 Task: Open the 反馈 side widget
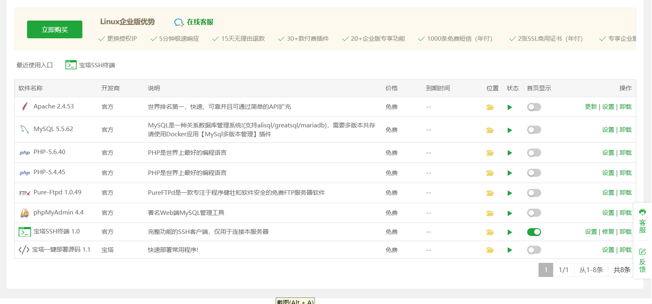click(x=642, y=260)
